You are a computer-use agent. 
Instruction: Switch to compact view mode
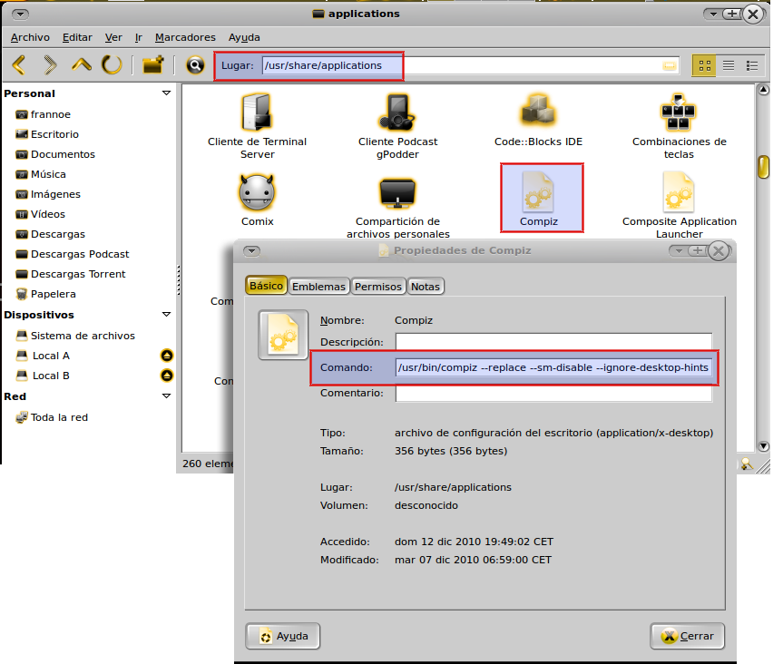point(752,65)
